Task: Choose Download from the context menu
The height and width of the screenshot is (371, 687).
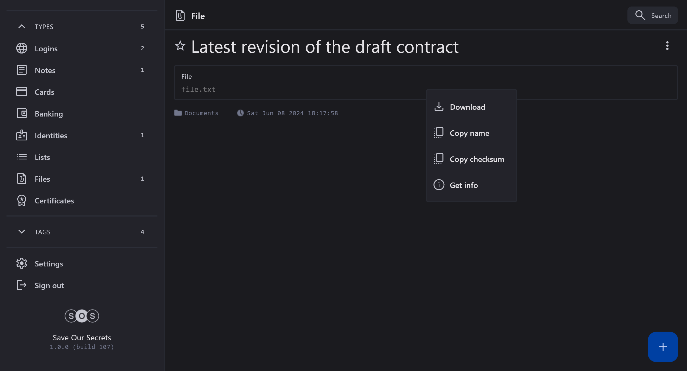Action: [467, 107]
